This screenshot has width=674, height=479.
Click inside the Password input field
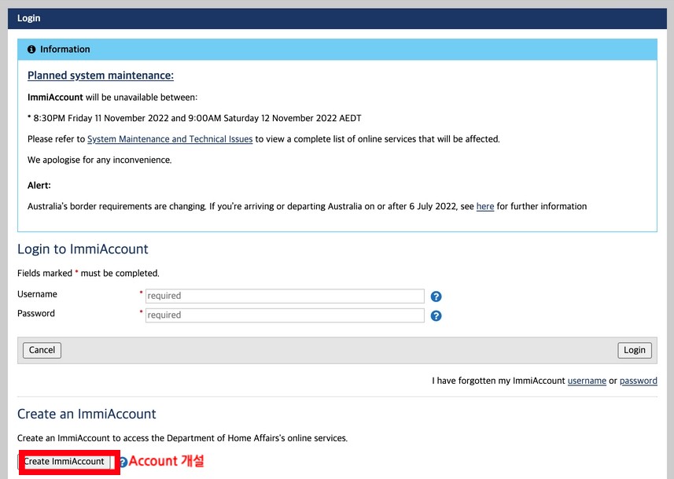[x=285, y=315]
